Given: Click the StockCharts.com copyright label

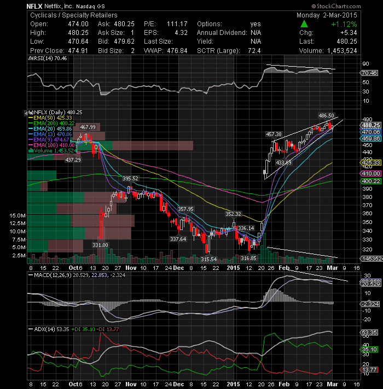Looking at the screenshot, I should (x=336, y=6).
